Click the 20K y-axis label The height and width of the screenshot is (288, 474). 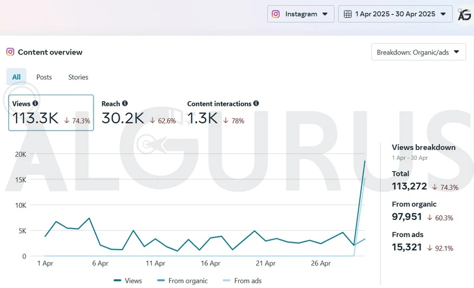[21, 154]
